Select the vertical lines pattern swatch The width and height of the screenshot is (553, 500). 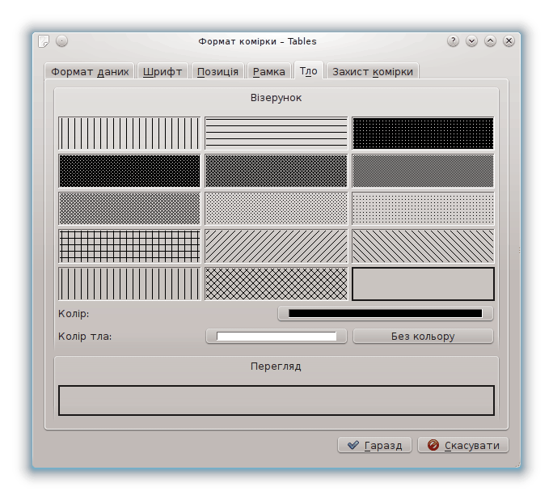(129, 133)
